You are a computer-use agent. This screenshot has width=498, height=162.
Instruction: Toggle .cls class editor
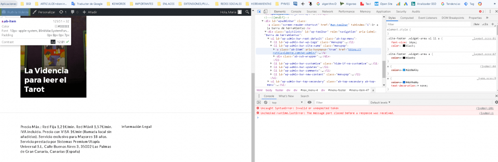click(x=485, y=24)
